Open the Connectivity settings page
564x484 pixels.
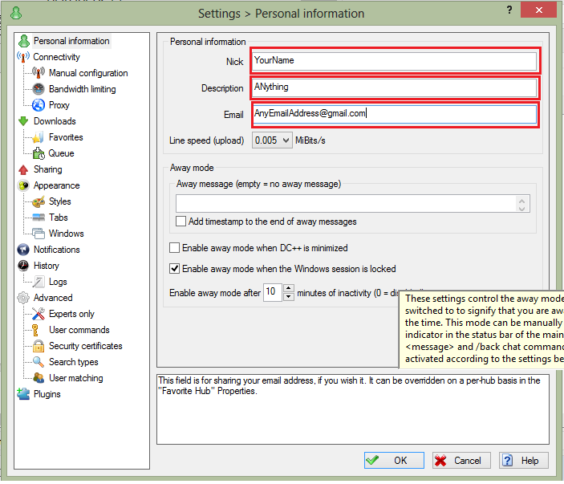coord(56,57)
